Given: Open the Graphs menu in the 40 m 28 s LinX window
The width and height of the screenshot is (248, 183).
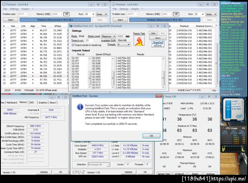Looking at the screenshot, I should (25, 9).
